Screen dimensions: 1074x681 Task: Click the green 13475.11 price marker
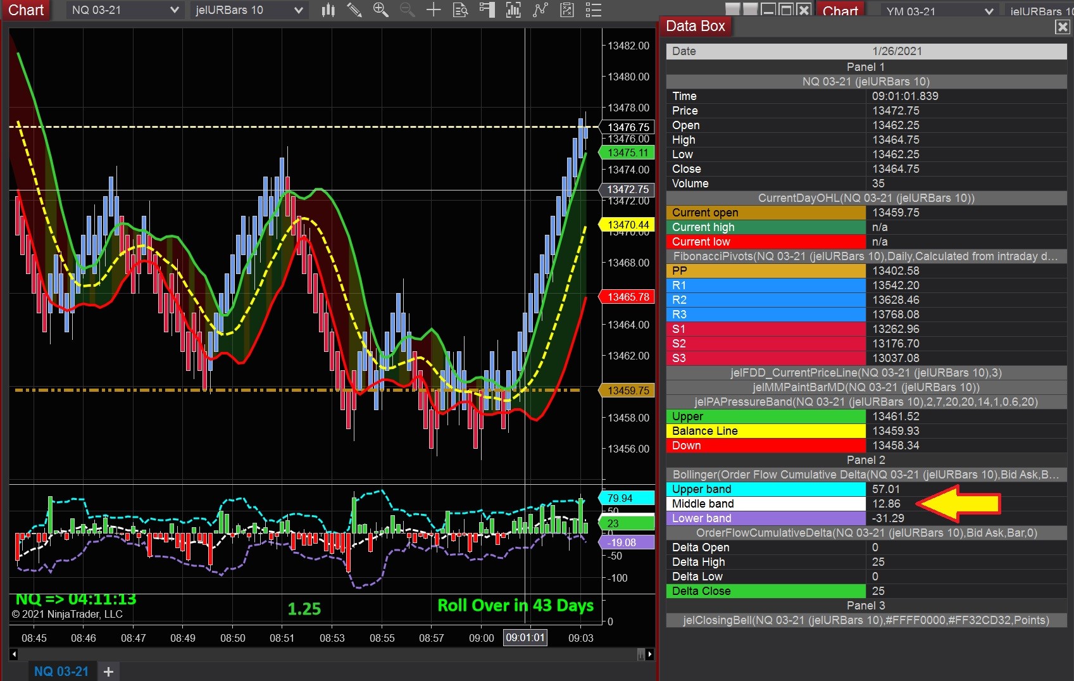[627, 153]
